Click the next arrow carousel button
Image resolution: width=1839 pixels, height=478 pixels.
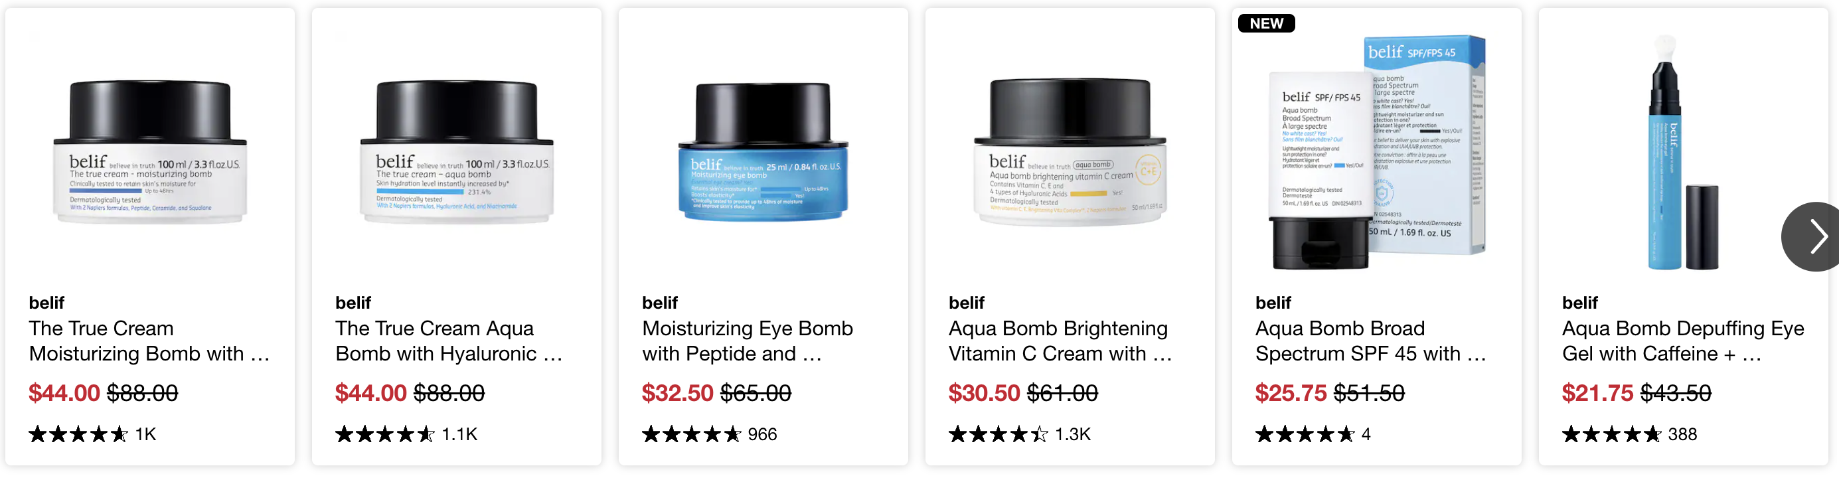[1812, 236]
